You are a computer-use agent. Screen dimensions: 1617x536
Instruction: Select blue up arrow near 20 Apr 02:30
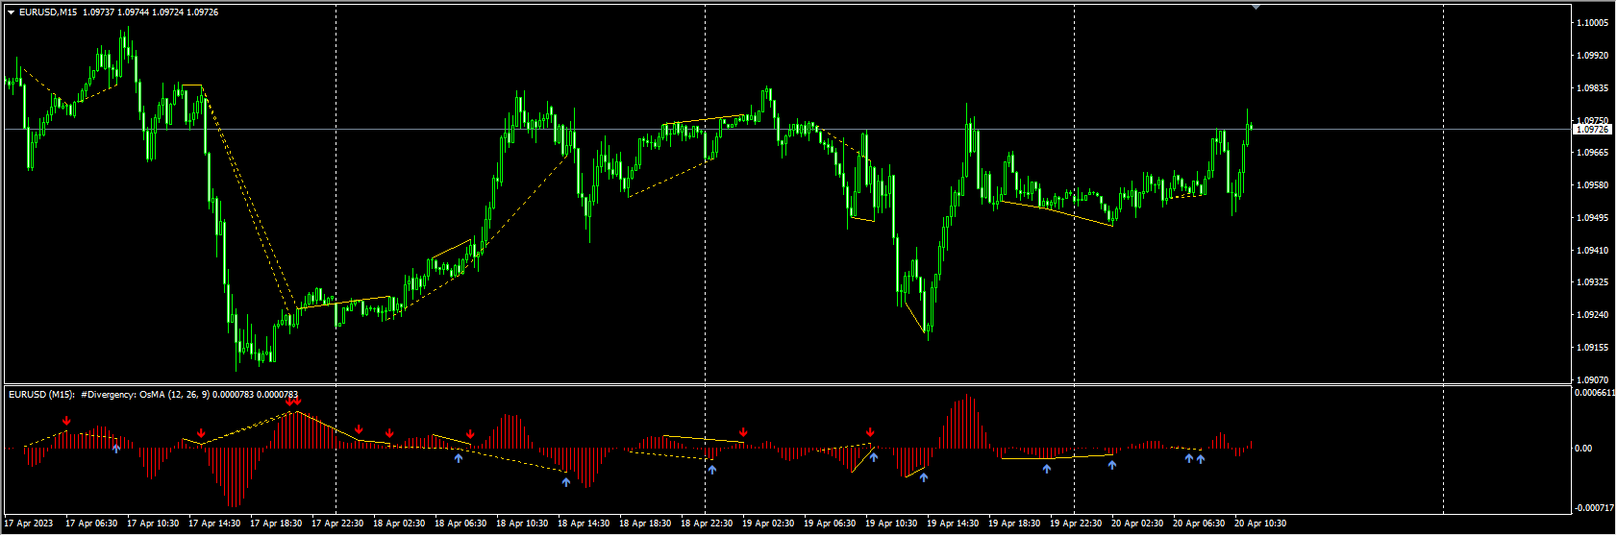[1112, 465]
